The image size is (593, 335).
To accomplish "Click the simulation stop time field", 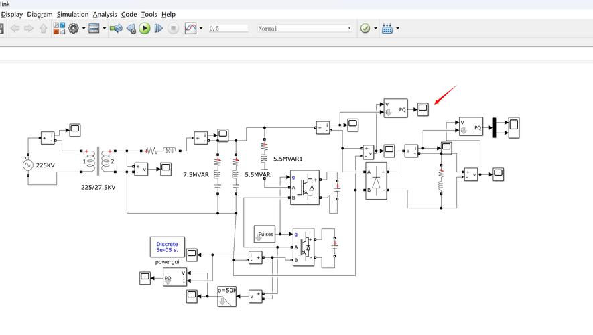I will click(228, 28).
